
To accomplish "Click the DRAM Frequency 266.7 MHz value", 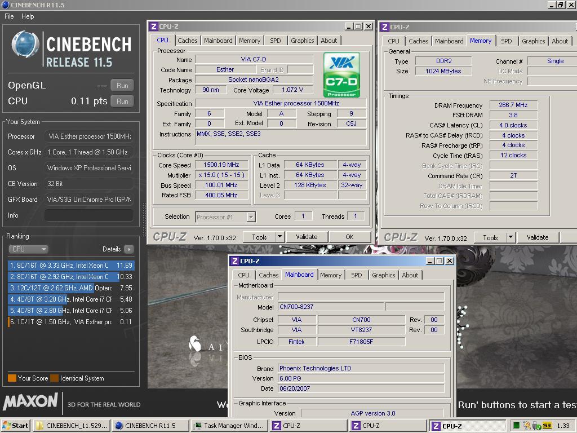I will coord(513,105).
